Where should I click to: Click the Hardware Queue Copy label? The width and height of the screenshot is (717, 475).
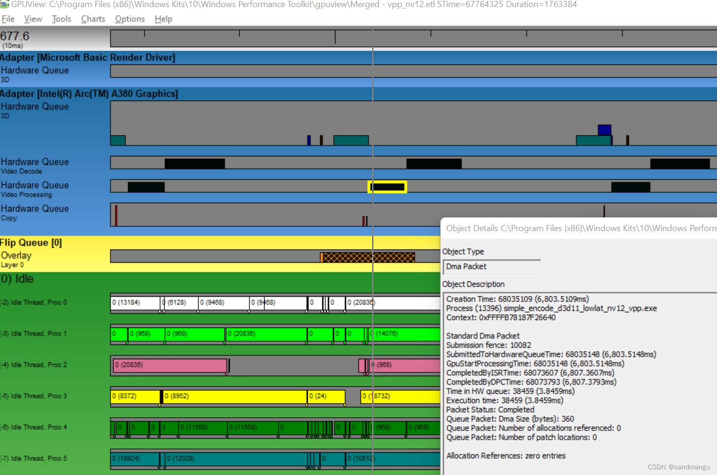35,213
